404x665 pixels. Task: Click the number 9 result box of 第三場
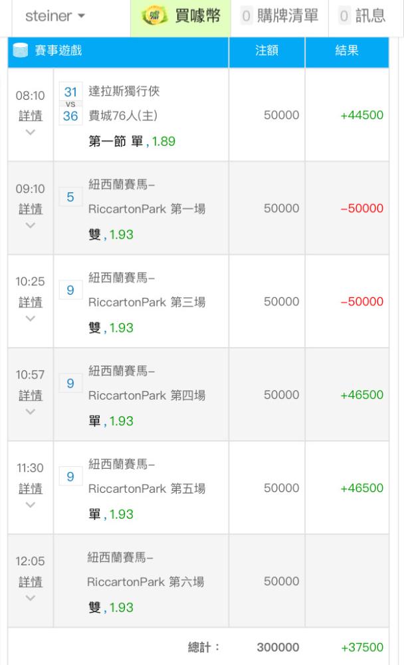point(70,290)
